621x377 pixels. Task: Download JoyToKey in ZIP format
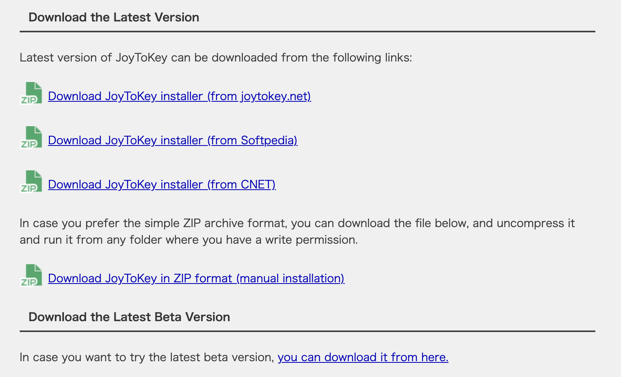[196, 278]
